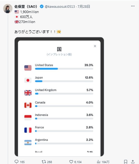Image resolution: width=139 pixels, height=164 pixels.
Task: Open the @kawausosuki0513 handle link
Action: coord(60,7)
